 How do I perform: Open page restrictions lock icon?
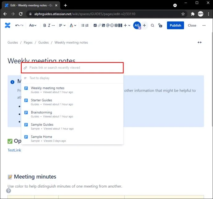point(160,25)
